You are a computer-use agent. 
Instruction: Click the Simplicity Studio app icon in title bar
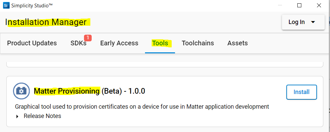point(6,5)
